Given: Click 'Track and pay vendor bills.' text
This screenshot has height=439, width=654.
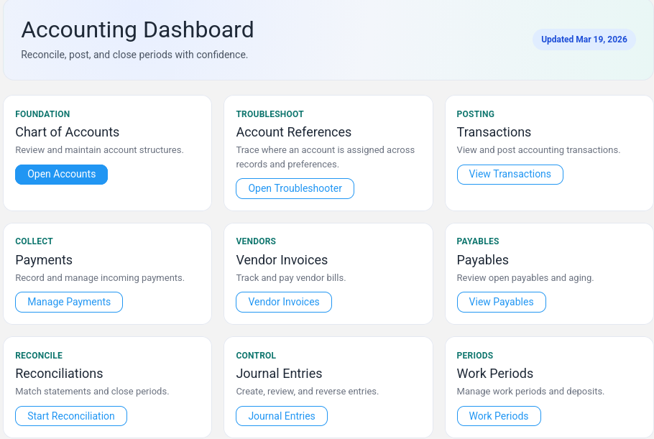Looking at the screenshot, I should tap(291, 278).
